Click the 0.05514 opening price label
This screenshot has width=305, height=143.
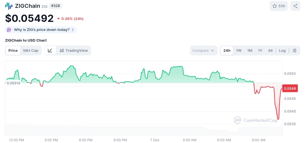[14, 83]
